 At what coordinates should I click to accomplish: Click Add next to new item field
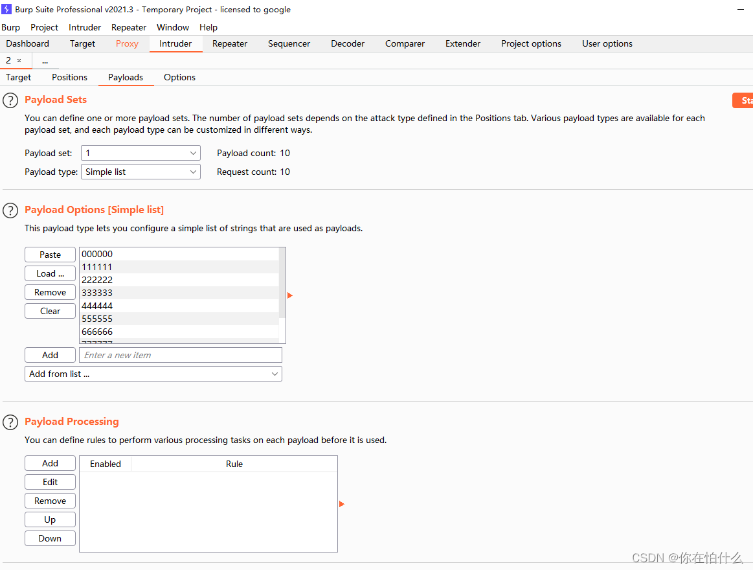[x=50, y=355]
